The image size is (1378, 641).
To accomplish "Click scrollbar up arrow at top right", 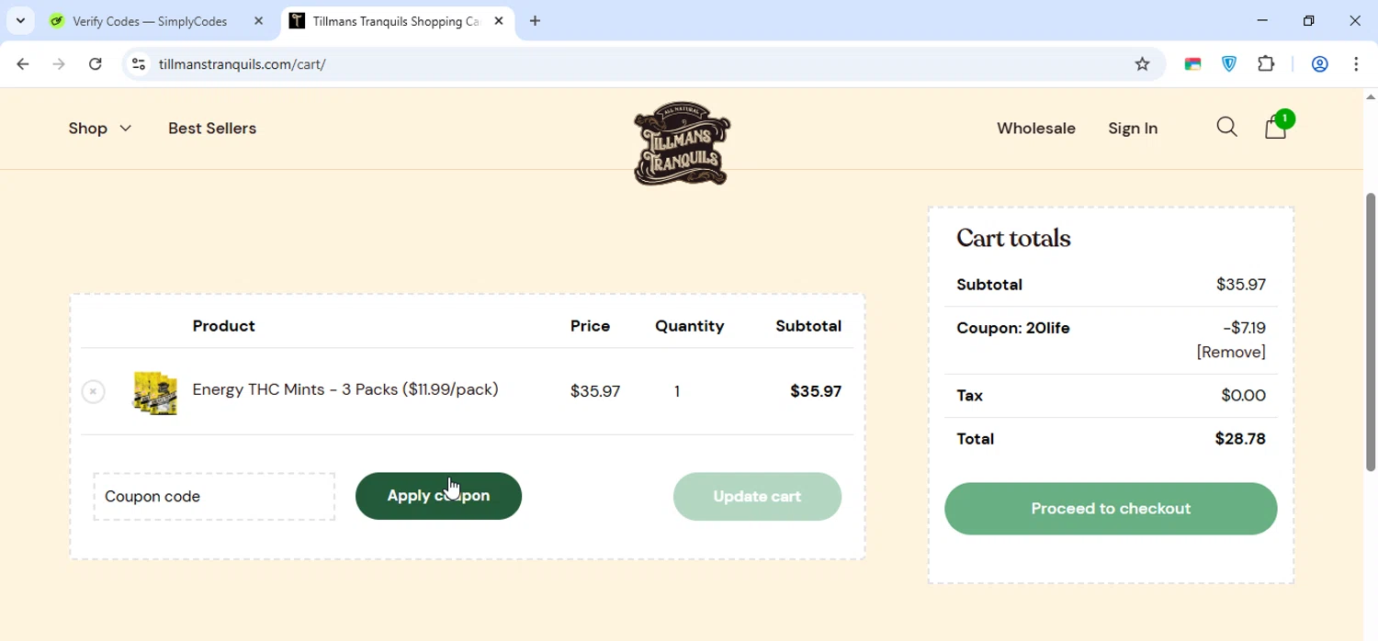I will pos(1370,96).
